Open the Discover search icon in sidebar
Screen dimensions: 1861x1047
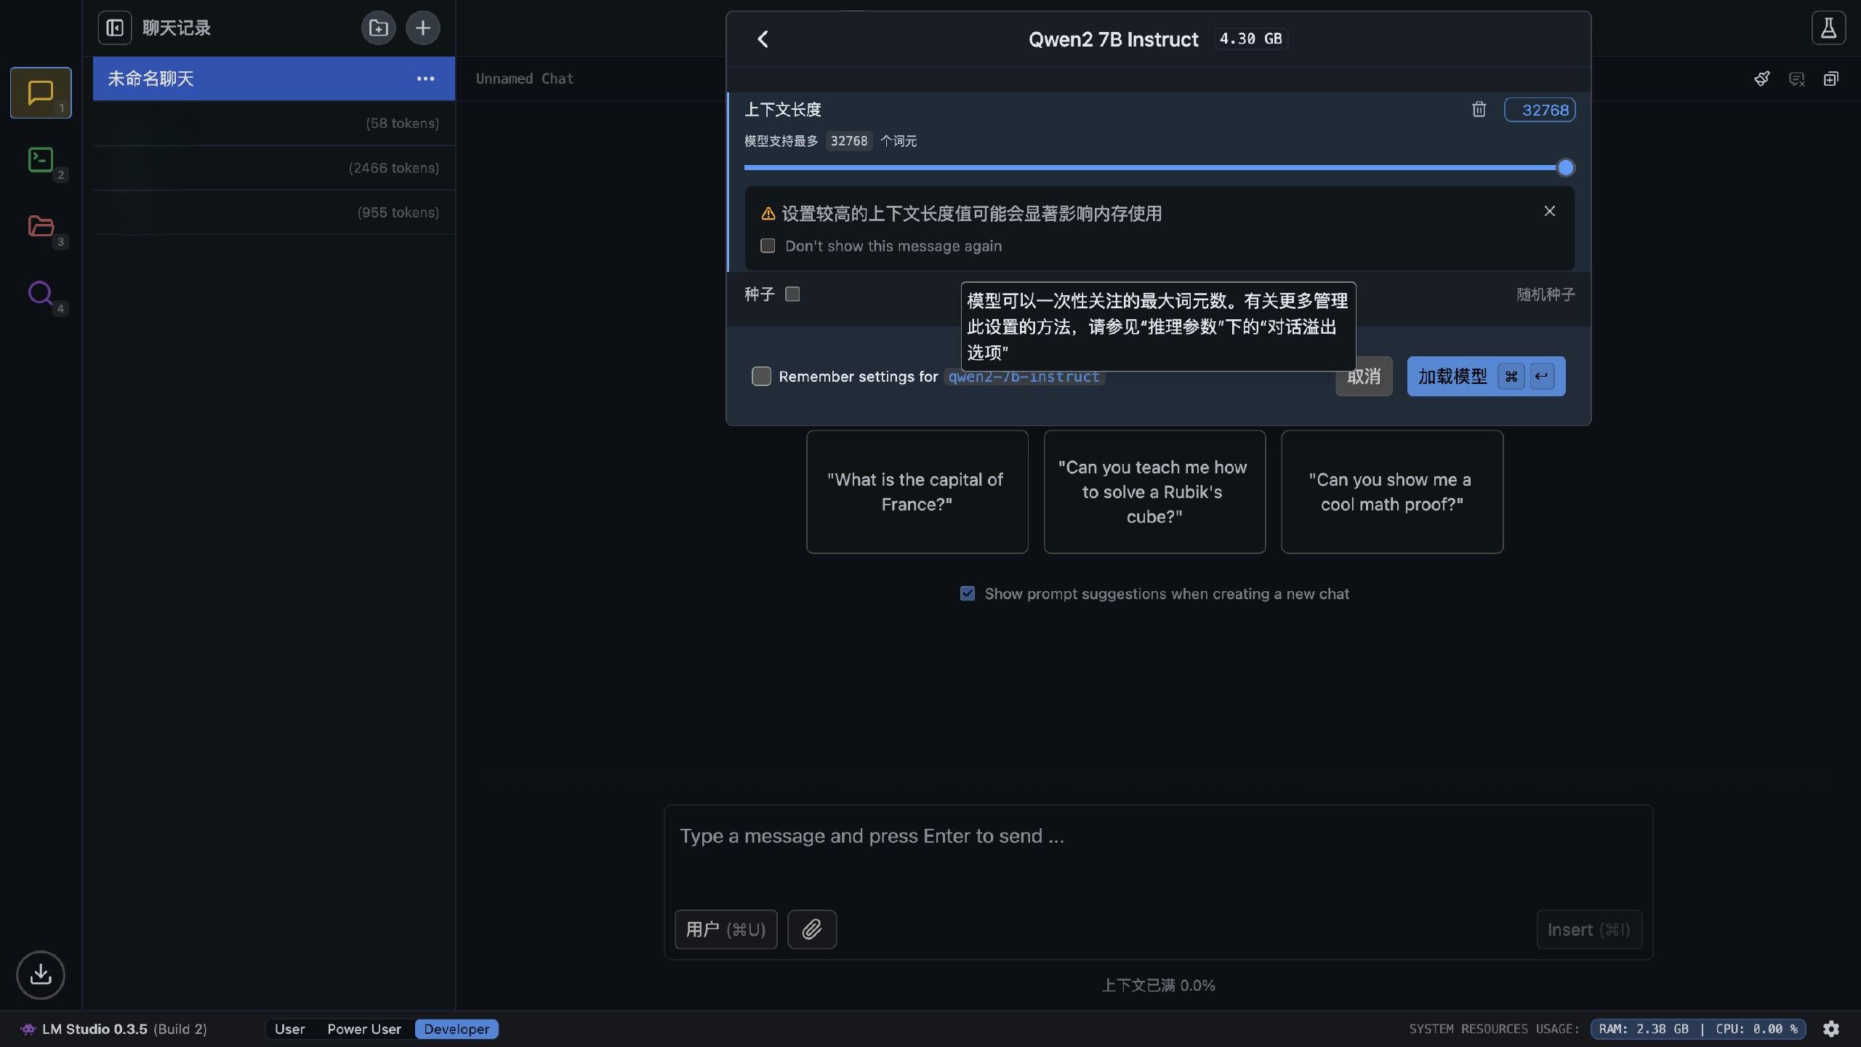(41, 293)
